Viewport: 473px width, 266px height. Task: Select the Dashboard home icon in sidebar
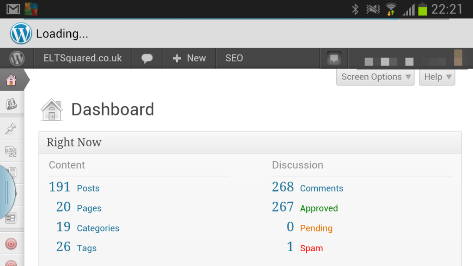(11, 80)
